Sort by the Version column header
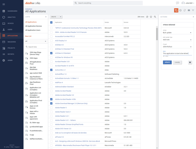Screen dimensions: 196x149 coord(126,22)
